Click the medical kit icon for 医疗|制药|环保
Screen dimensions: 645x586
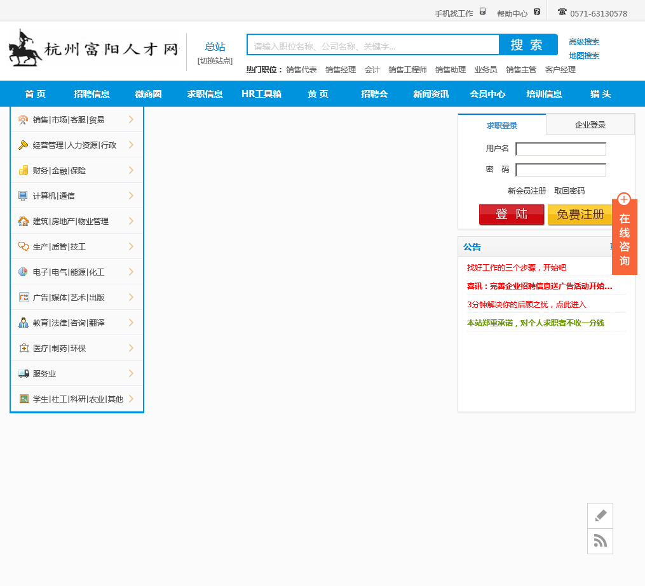(24, 349)
